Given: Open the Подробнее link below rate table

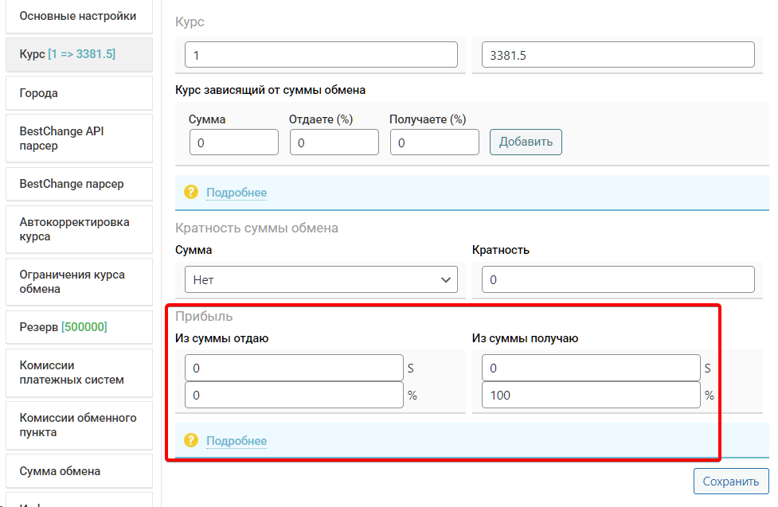Looking at the screenshot, I should [237, 193].
